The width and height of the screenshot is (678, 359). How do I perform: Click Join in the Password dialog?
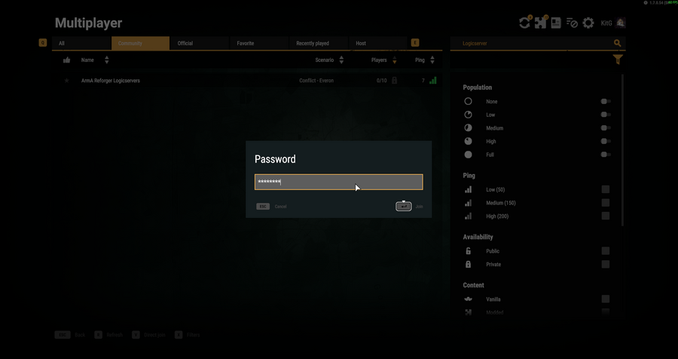(x=419, y=207)
